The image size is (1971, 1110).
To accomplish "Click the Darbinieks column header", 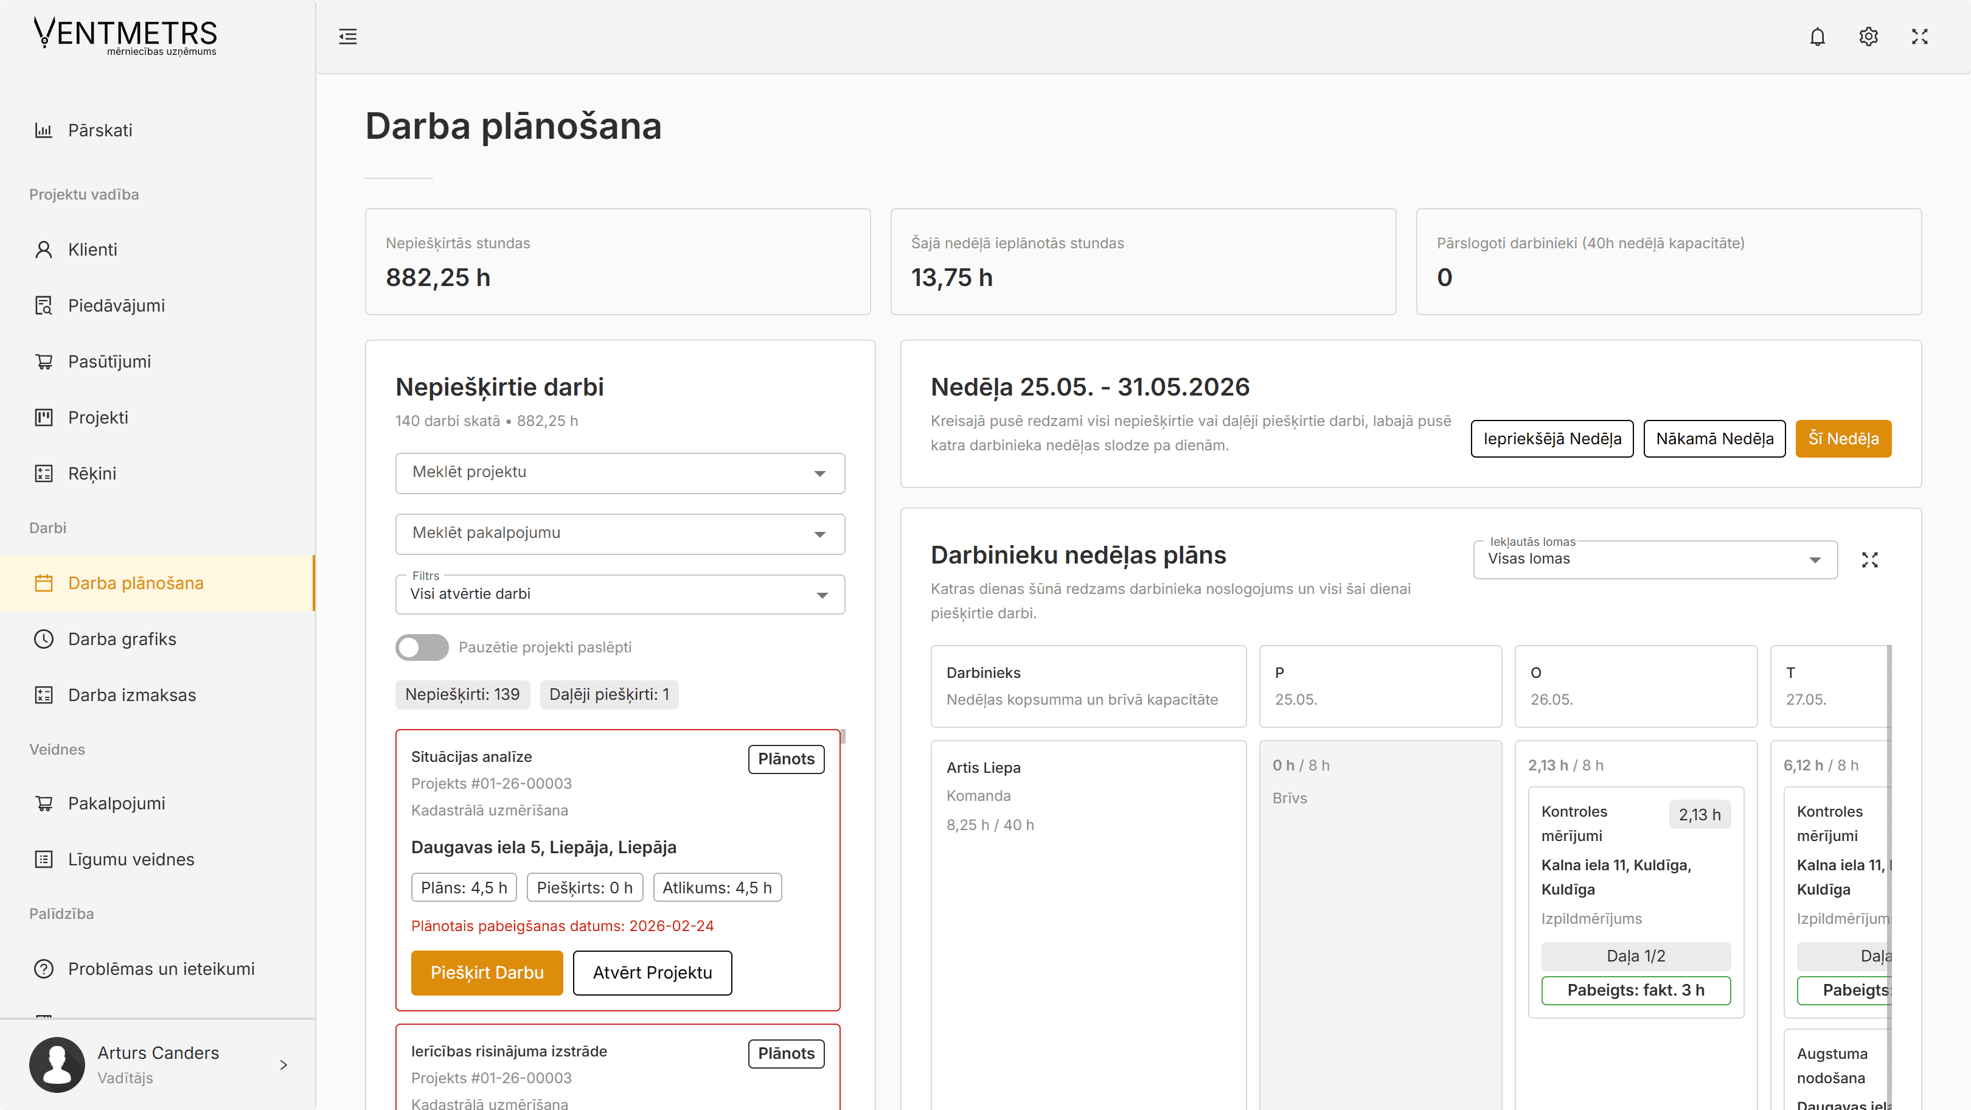I will (x=1088, y=686).
